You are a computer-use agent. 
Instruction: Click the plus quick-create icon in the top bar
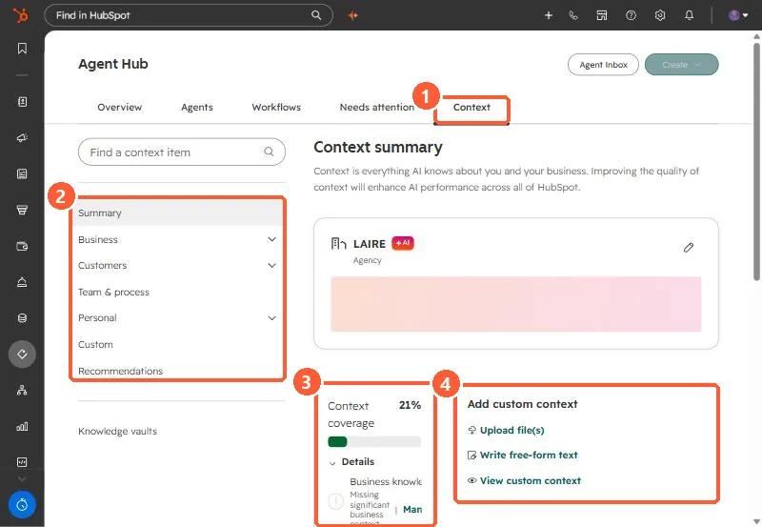(549, 15)
